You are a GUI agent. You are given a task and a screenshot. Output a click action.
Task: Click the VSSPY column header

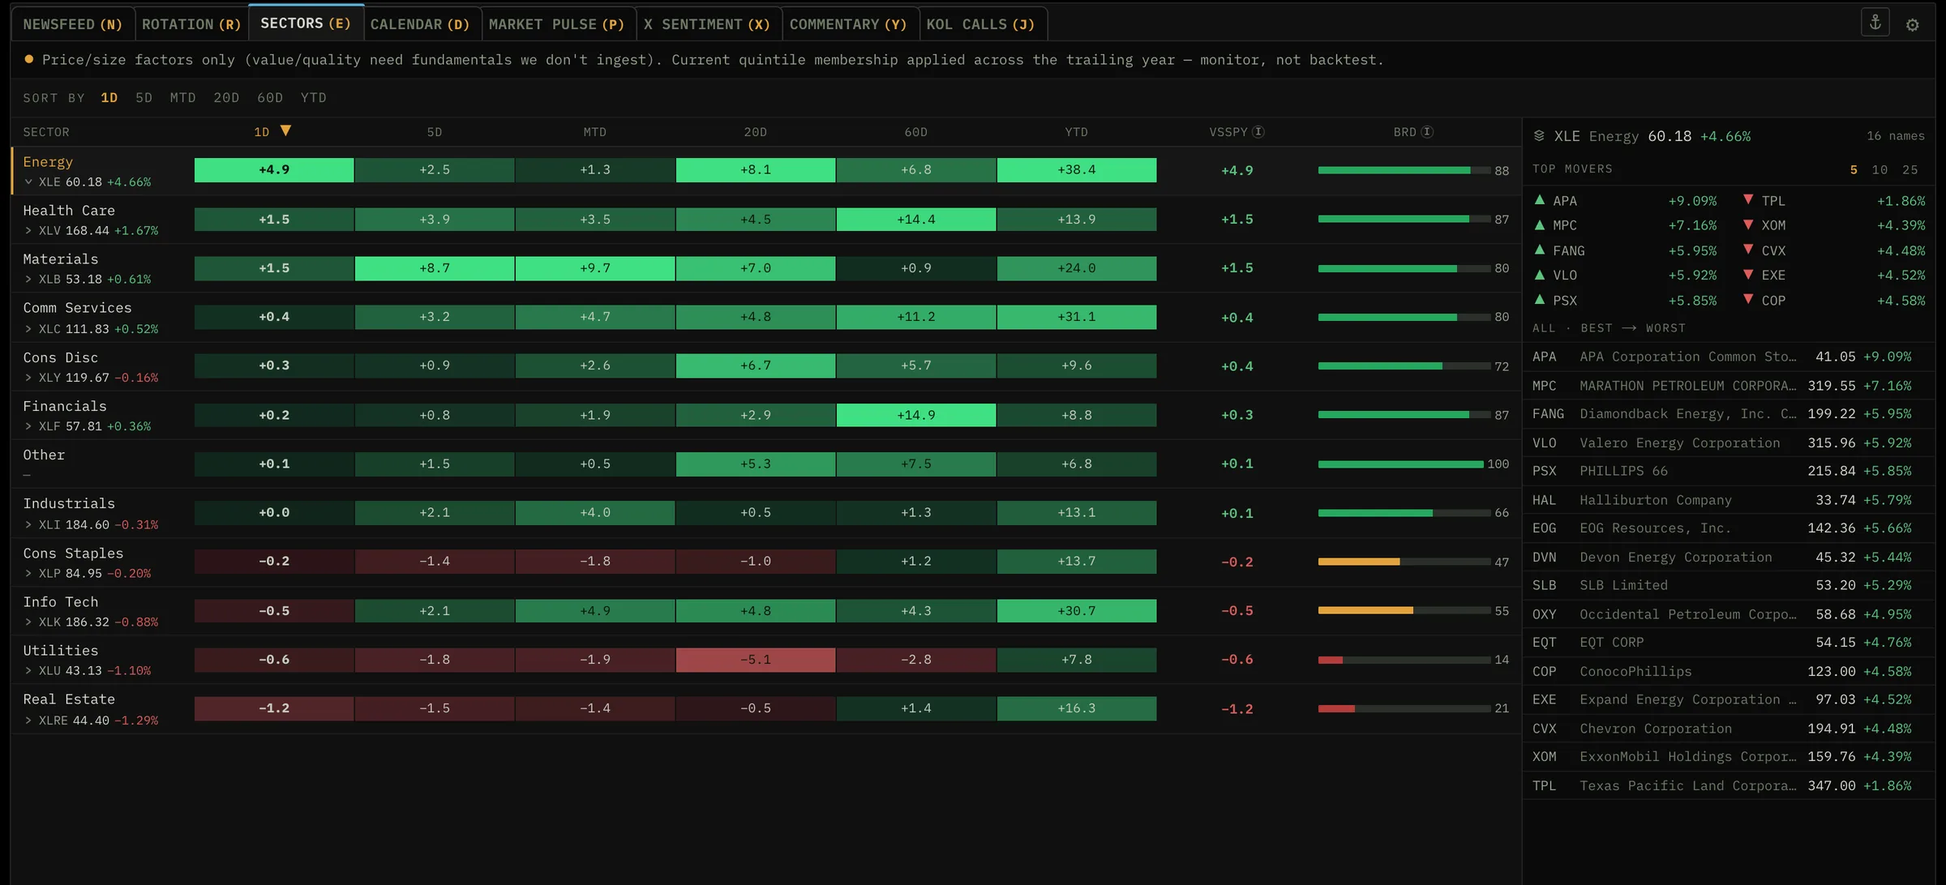point(1228,132)
